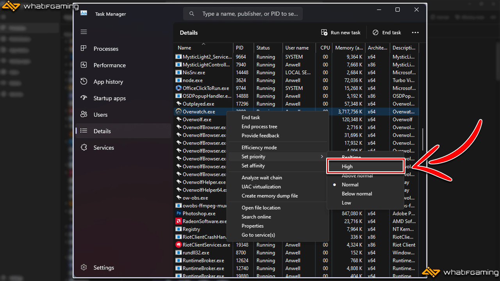500x281 pixels.
Task: Set priority to Above normal
Action: point(365,176)
